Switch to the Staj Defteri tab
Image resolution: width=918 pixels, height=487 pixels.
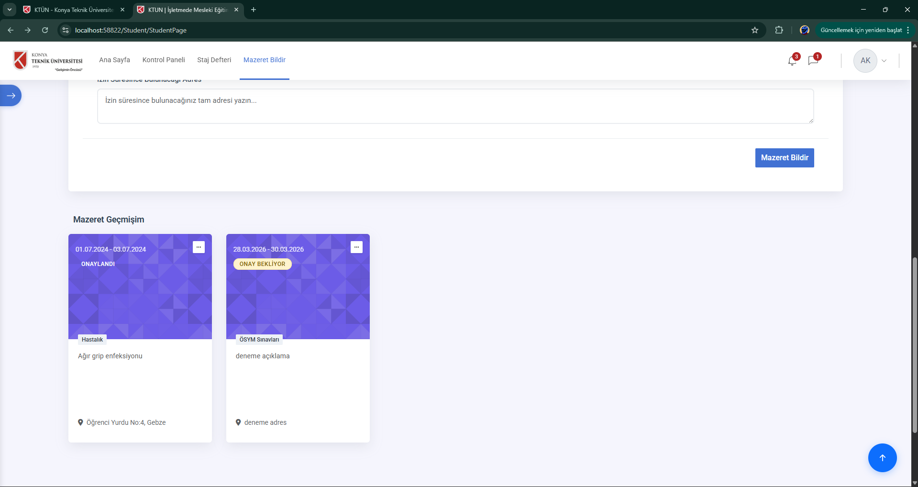[x=214, y=60]
